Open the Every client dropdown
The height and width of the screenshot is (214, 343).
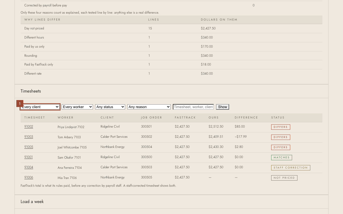click(x=40, y=107)
